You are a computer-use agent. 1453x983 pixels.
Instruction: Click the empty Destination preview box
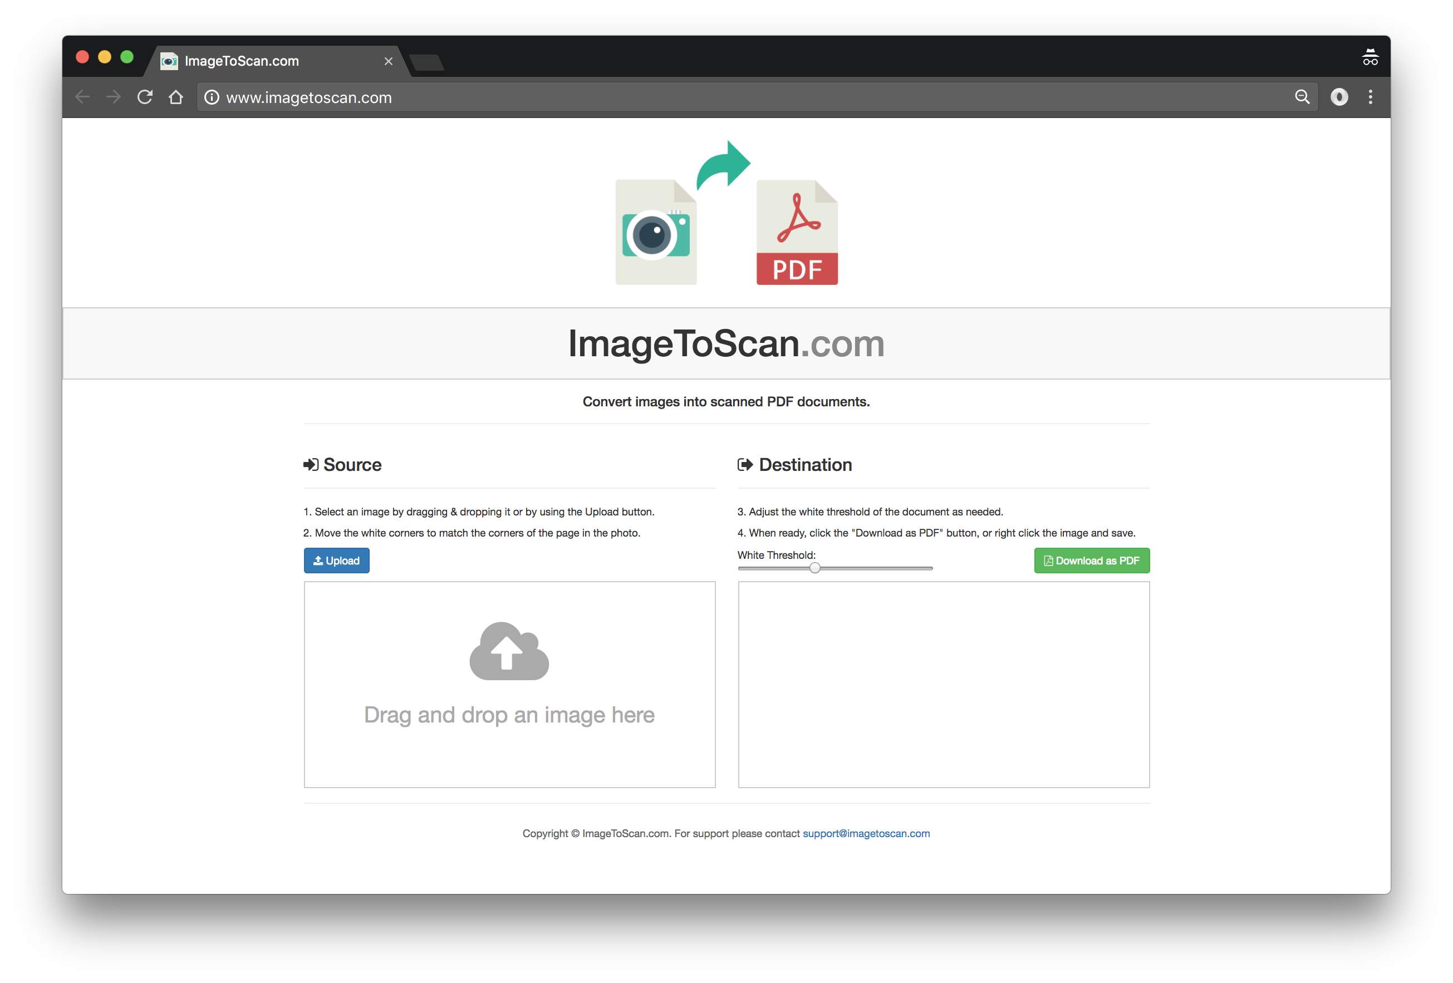click(x=944, y=685)
